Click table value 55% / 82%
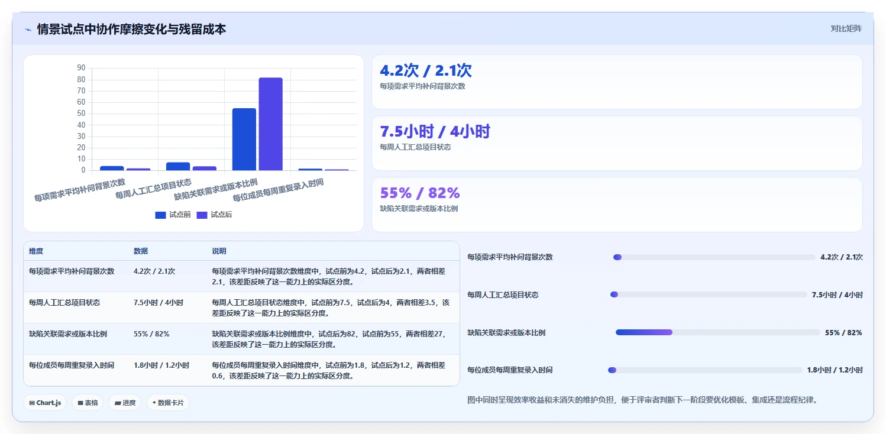 pos(151,334)
